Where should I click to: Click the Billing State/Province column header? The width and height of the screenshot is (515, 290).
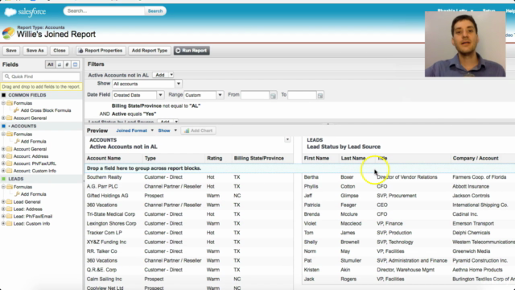[259, 158]
